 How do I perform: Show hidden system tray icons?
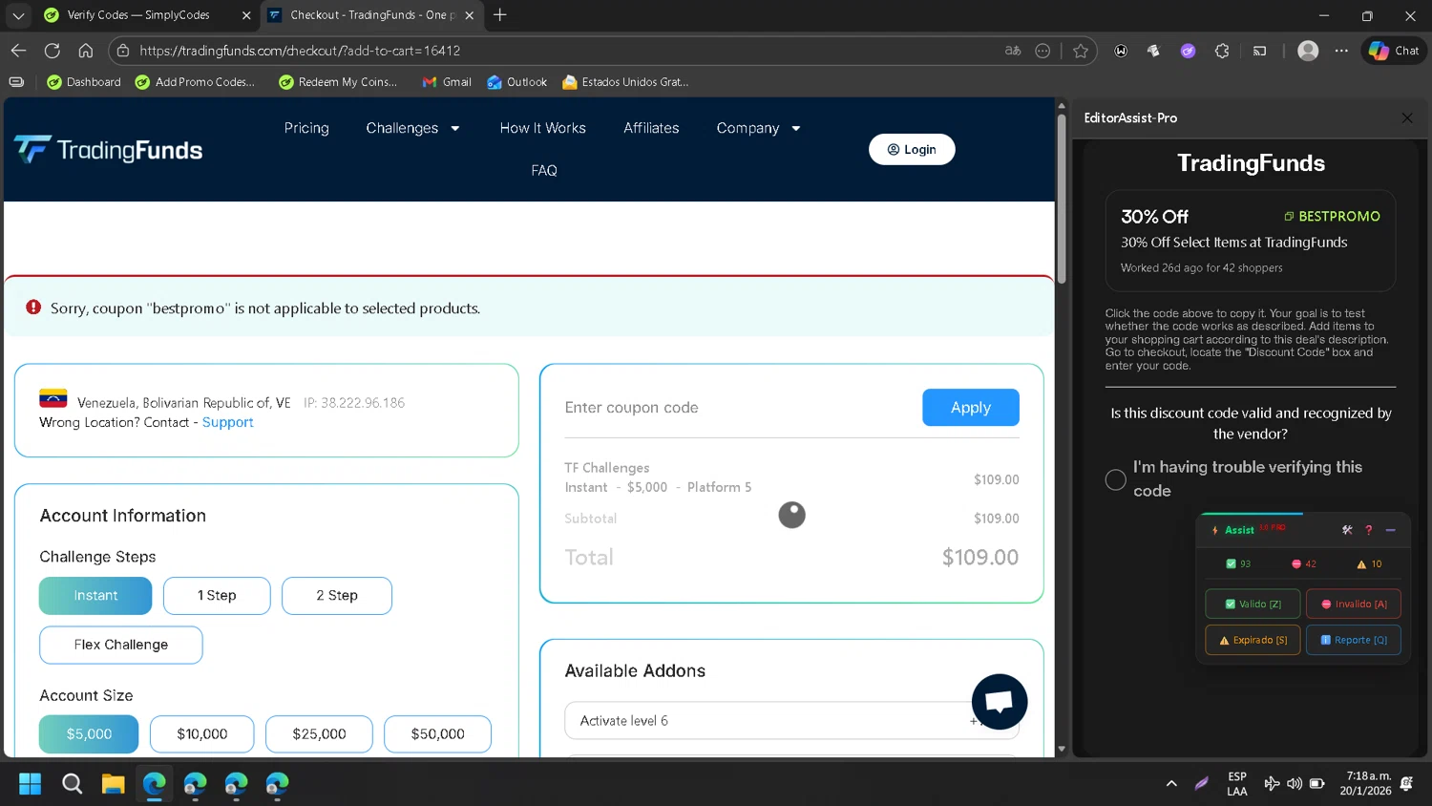pyautogui.click(x=1171, y=784)
